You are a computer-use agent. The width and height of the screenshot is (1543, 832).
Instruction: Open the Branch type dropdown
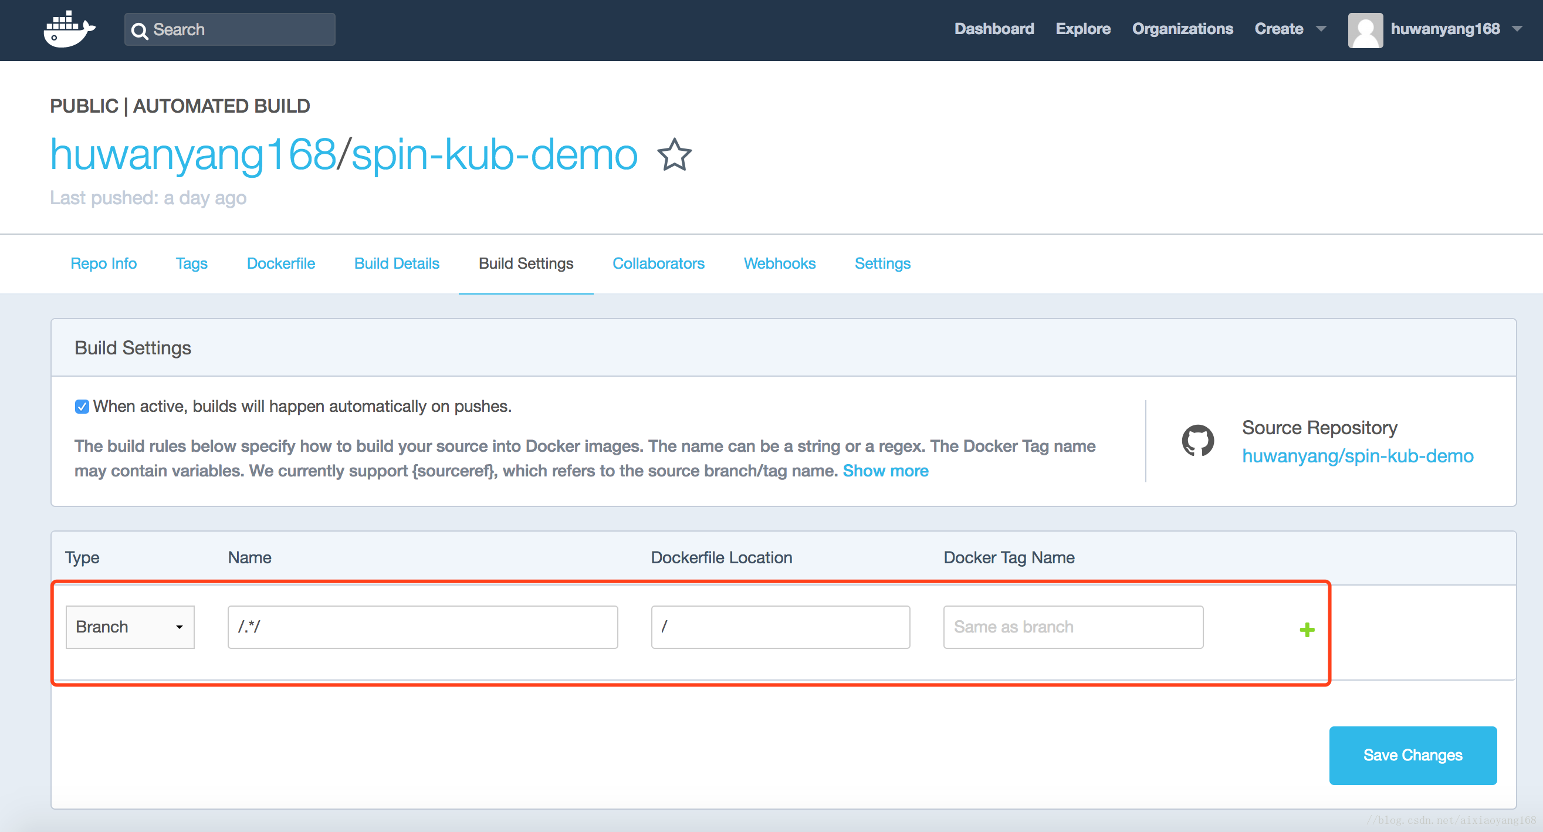pyautogui.click(x=130, y=627)
